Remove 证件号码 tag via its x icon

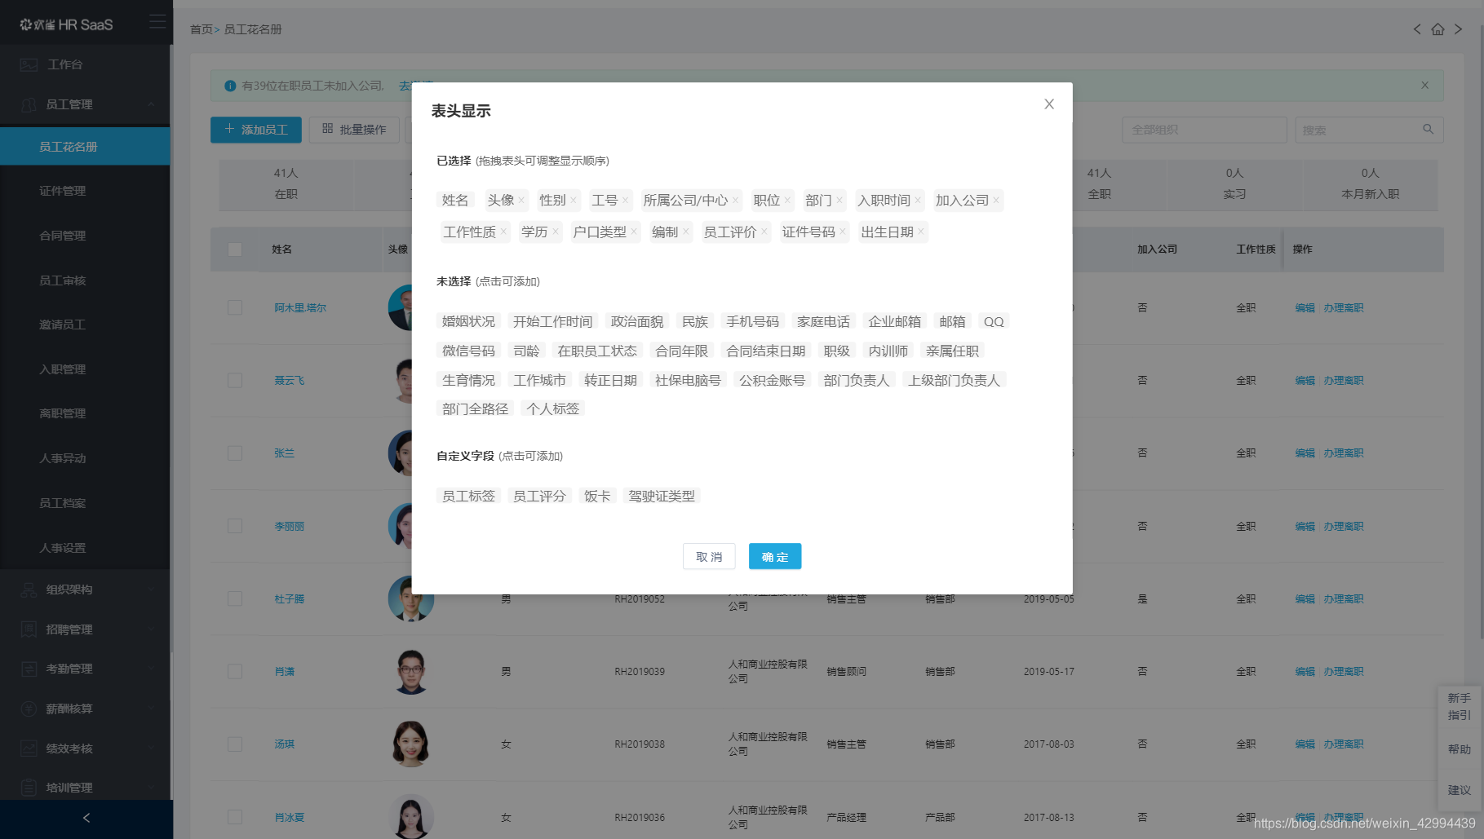click(843, 232)
